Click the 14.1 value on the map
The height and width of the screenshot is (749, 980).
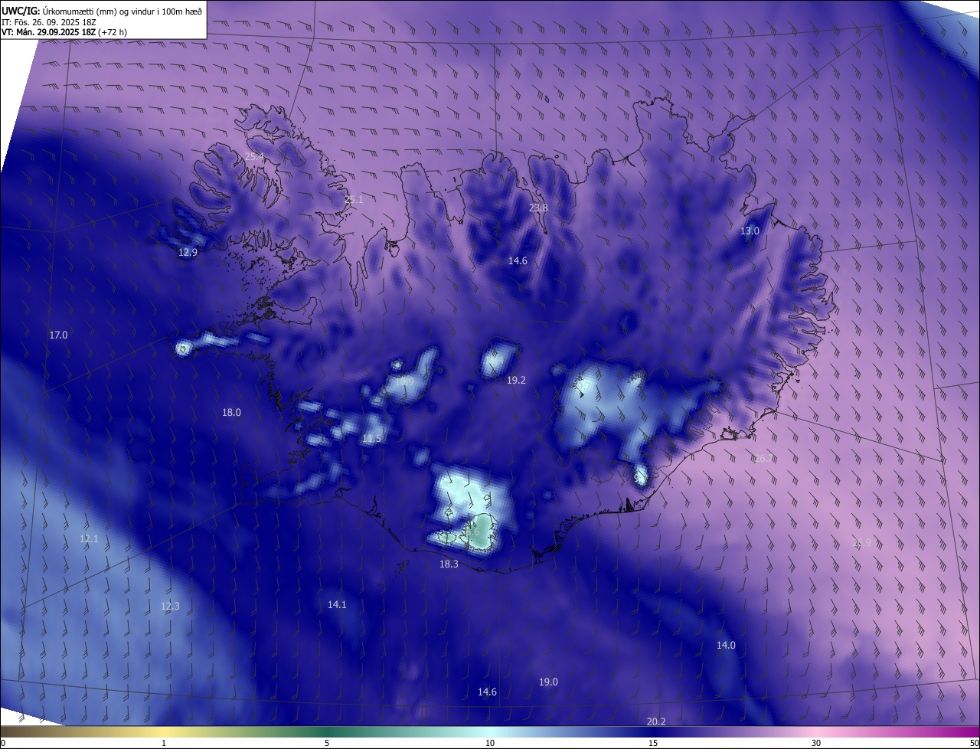point(337,605)
